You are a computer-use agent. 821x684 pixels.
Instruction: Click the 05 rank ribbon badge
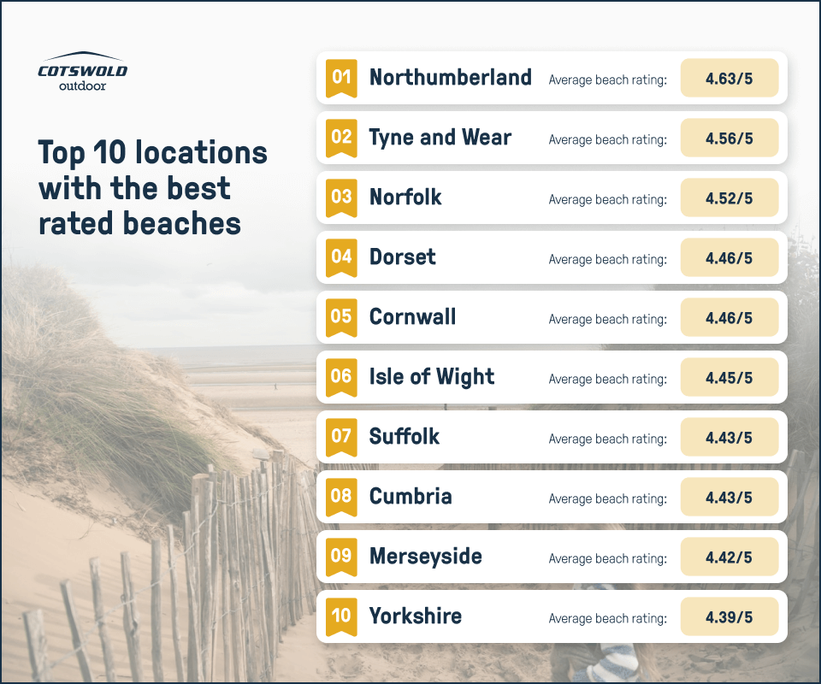click(x=341, y=318)
